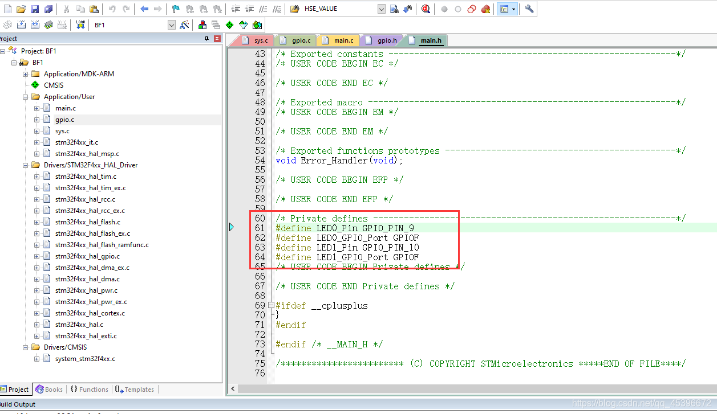Click the Rebuild all target files icon
The height and width of the screenshot is (414, 717).
pyautogui.click(x=35, y=25)
